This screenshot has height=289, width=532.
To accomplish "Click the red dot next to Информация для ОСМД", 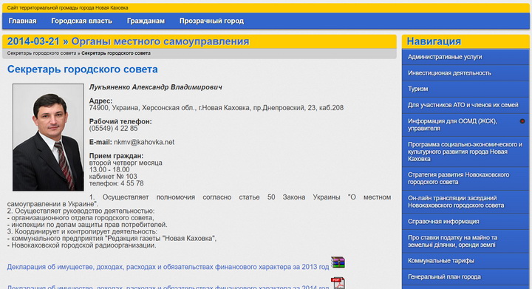I will pyautogui.click(x=522, y=121).
